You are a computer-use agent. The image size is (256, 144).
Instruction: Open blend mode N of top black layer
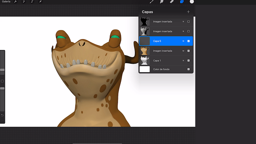[183, 22]
